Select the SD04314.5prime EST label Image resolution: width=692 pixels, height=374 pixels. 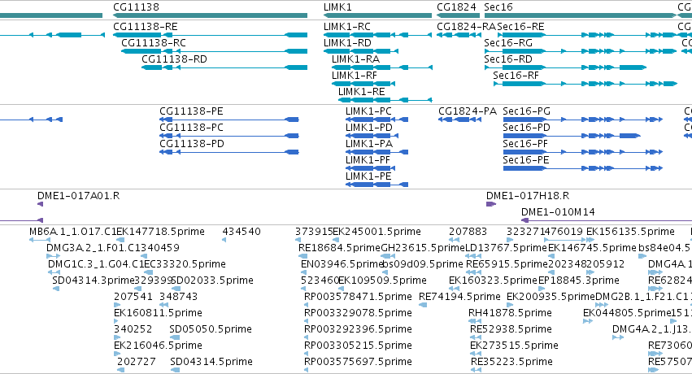pos(211,362)
